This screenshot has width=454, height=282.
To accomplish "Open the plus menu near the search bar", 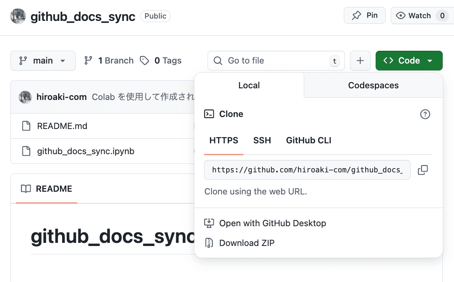I will click(360, 60).
